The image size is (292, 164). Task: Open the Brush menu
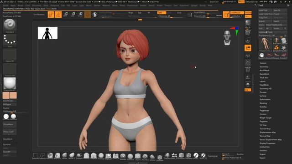(x=20, y=5)
